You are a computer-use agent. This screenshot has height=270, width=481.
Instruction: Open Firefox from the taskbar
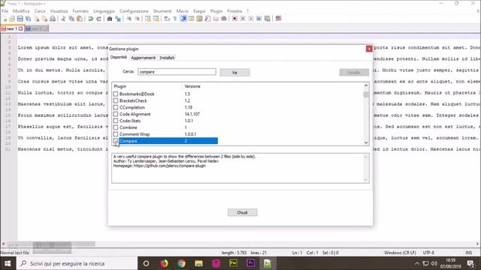click(x=164, y=263)
